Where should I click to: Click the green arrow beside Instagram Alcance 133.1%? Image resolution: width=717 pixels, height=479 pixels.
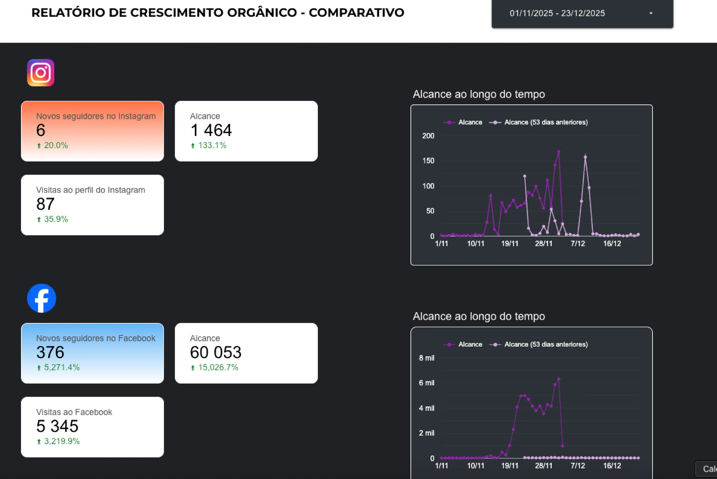pos(193,146)
